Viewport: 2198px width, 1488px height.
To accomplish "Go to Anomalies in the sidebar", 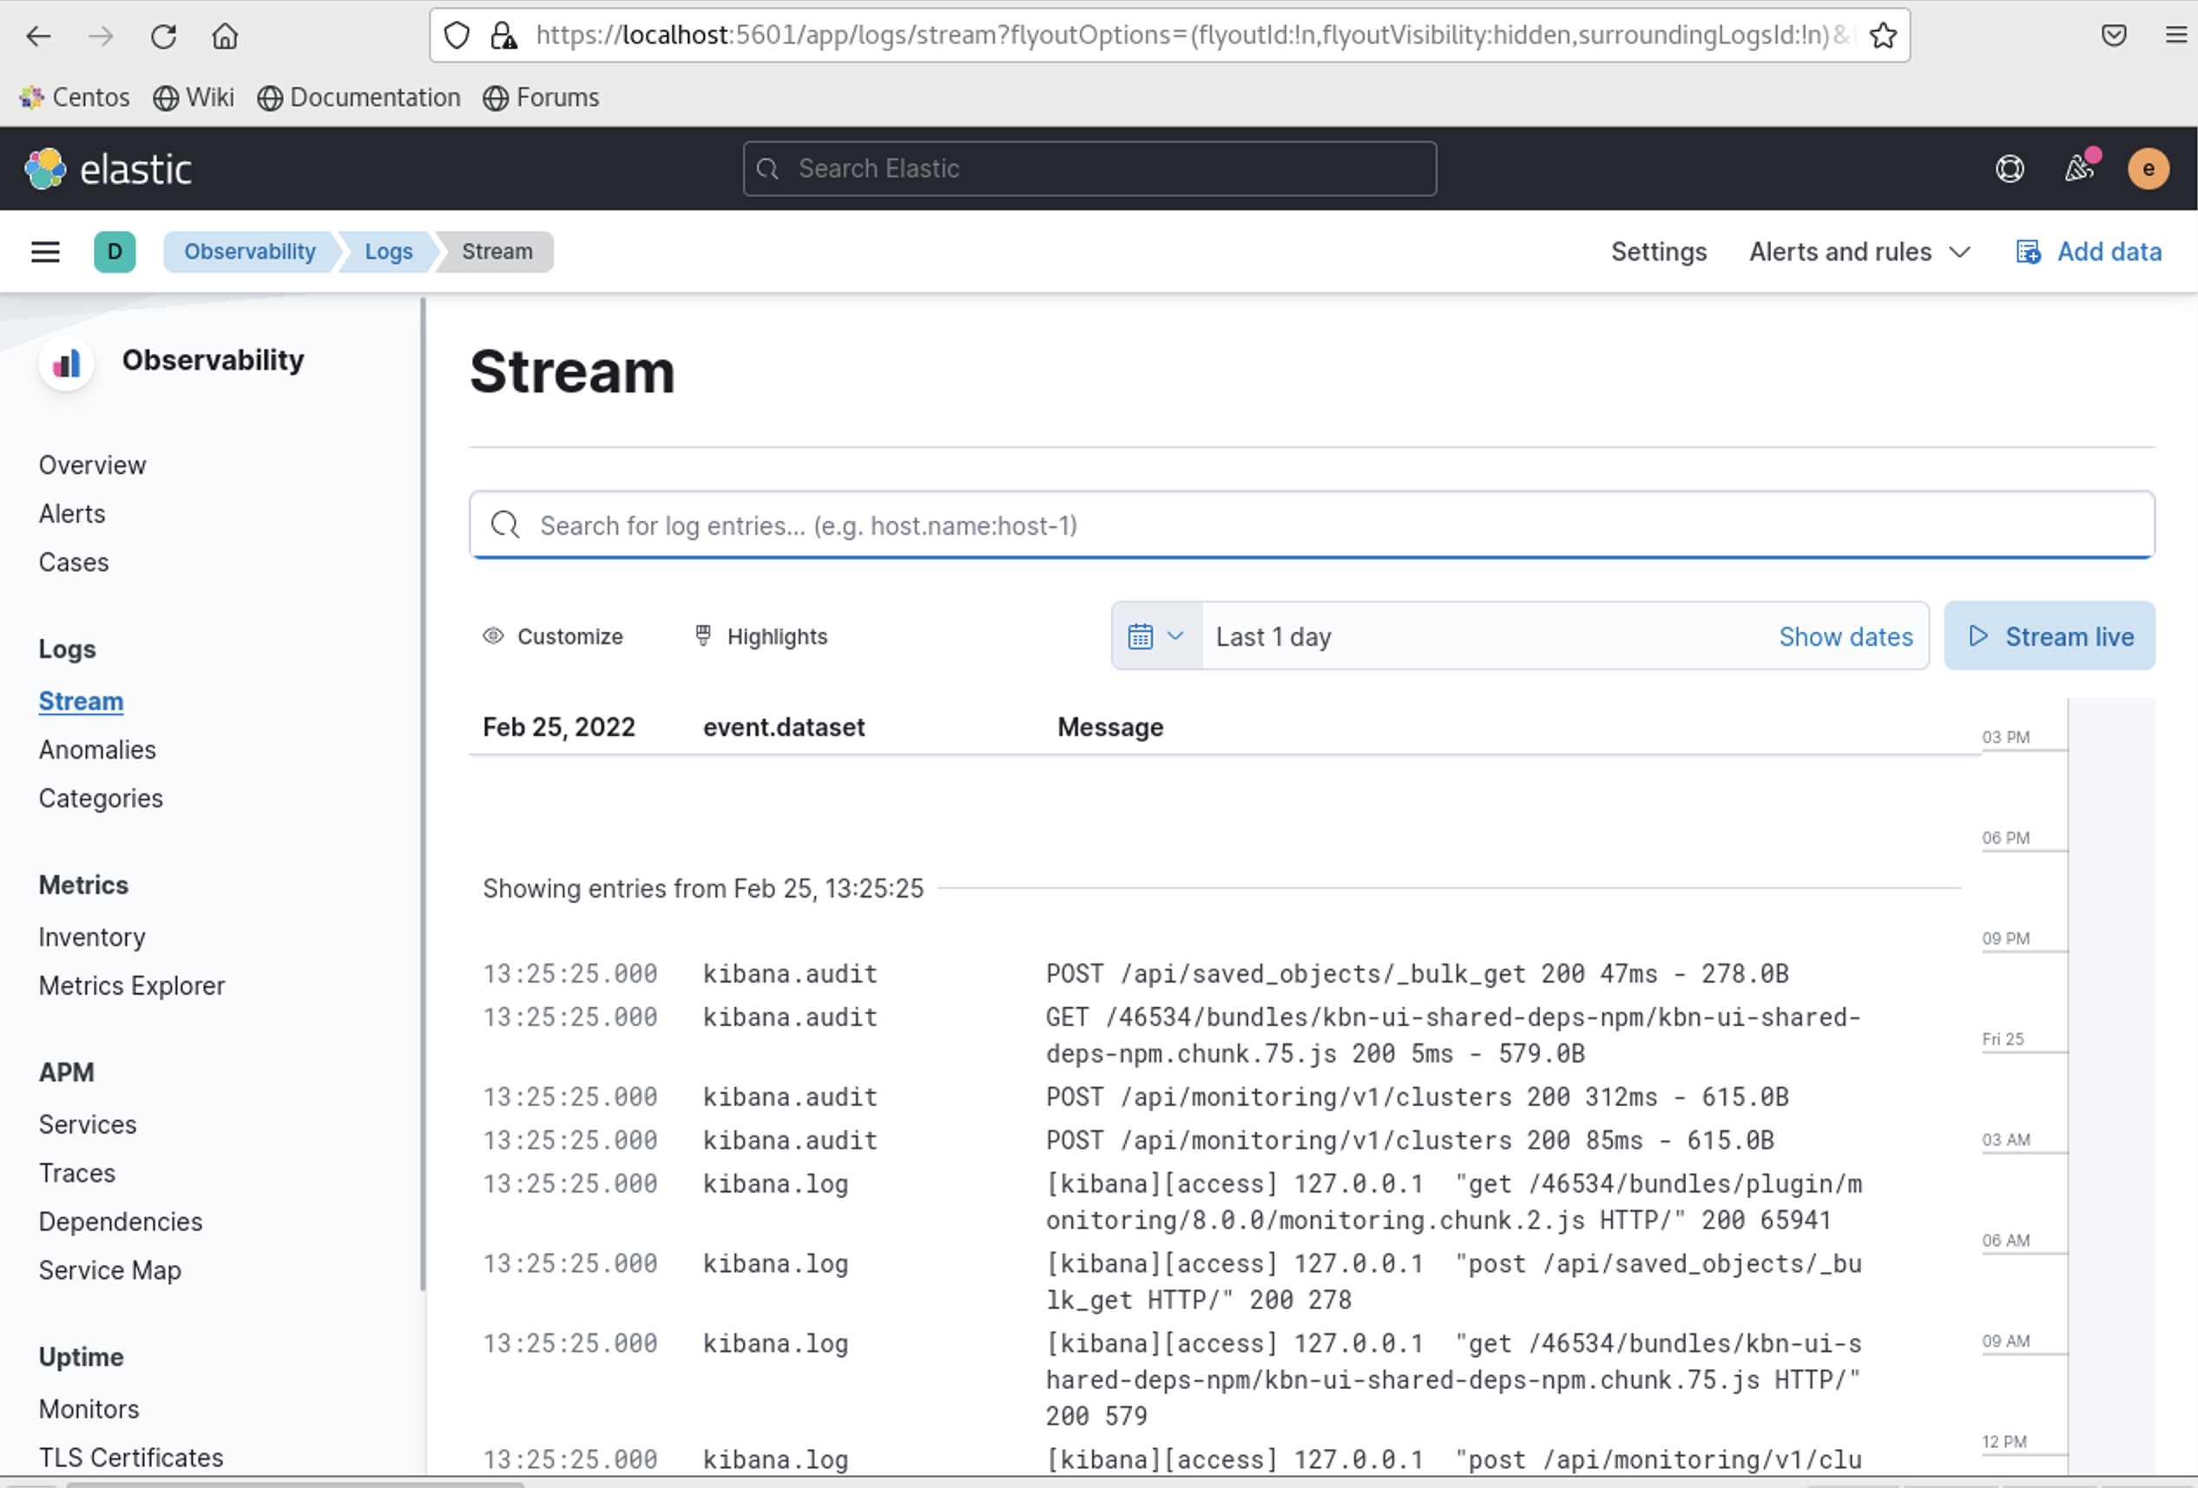I will [97, 750].
